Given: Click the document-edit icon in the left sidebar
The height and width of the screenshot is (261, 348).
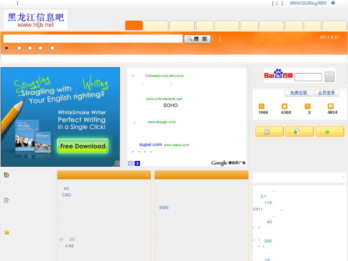Looking at the screenshot, I should click(x=6, y=200).
